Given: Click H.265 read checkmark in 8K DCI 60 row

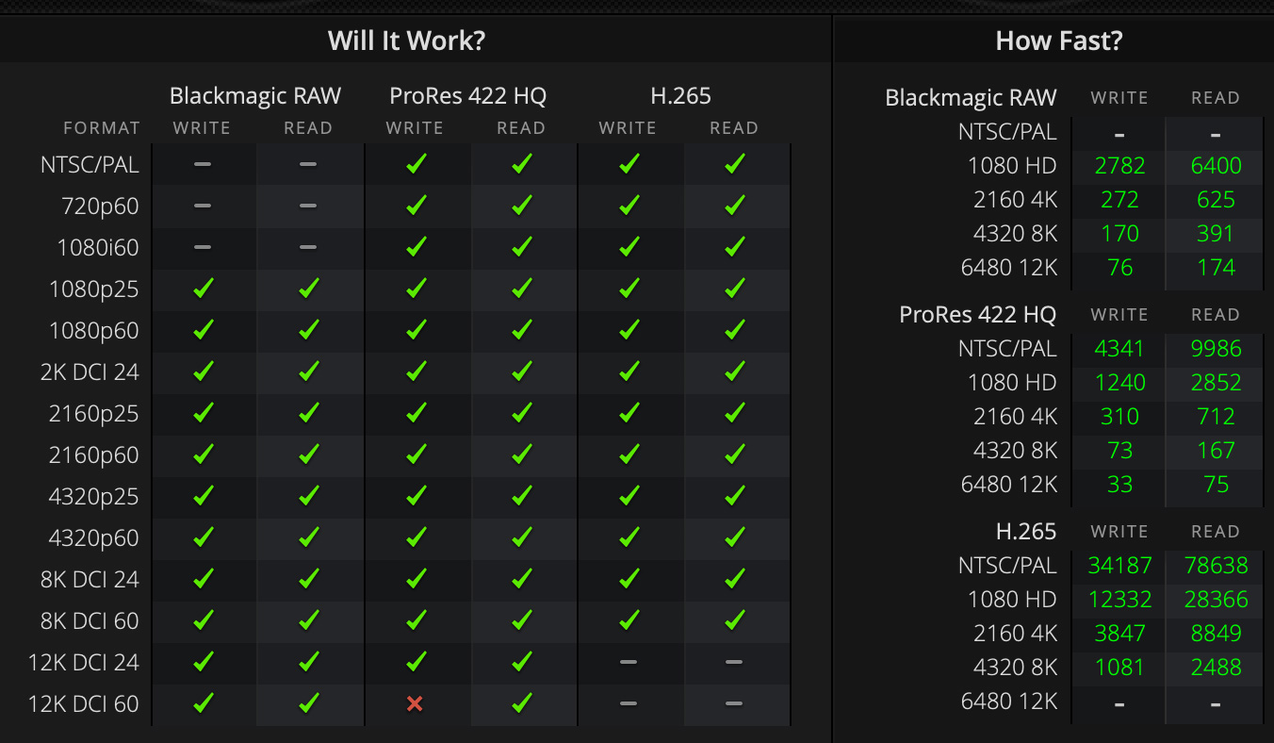Looking at the screenshot, I should point(735,620).
